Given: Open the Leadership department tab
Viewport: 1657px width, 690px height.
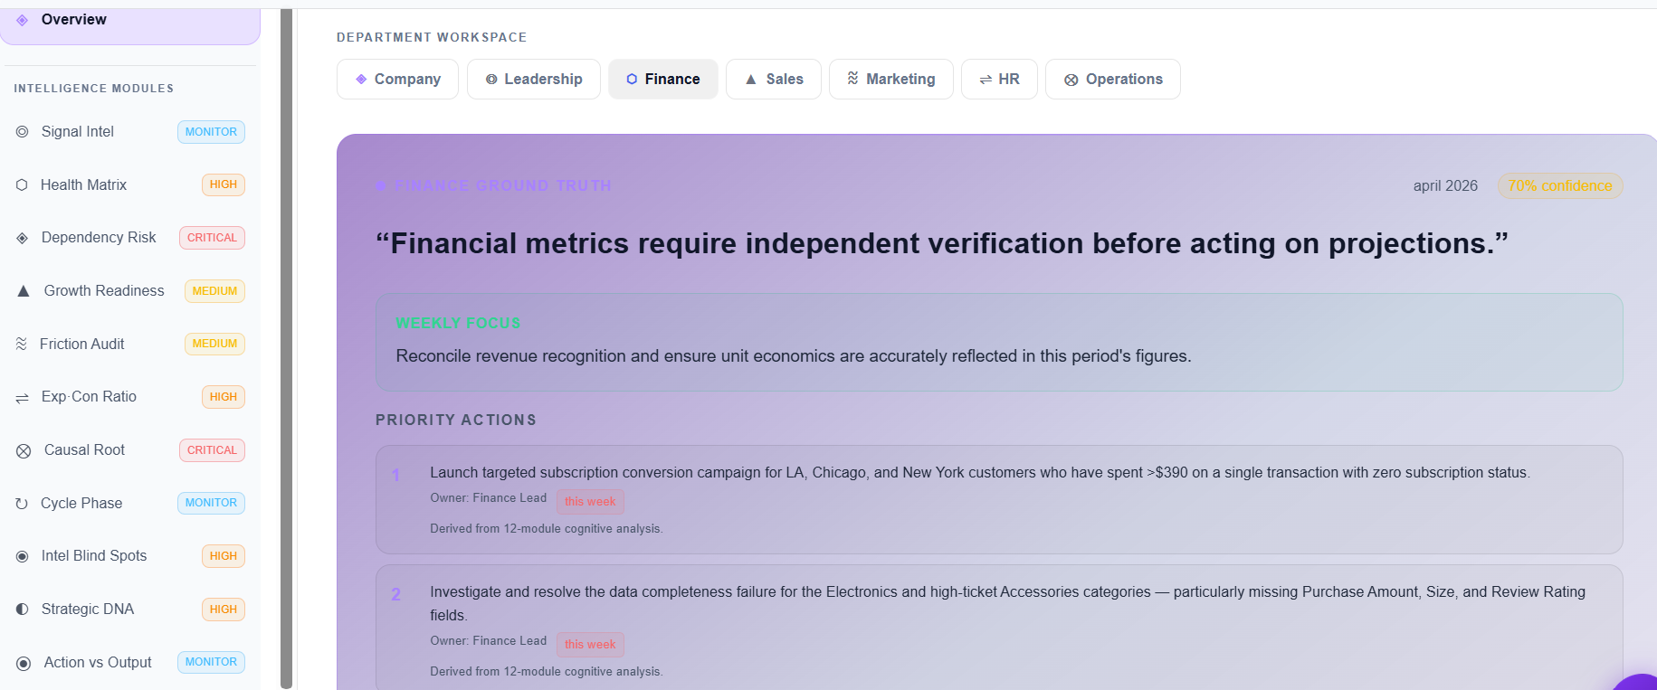Looking at the screenshot, I should point(534,80).
